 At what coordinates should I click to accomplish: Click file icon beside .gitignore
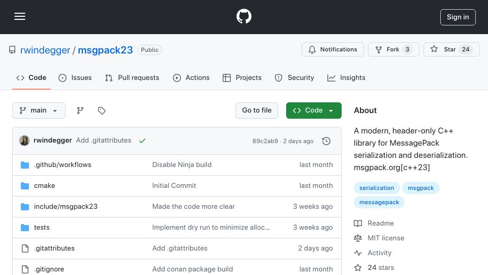(25, 269)
